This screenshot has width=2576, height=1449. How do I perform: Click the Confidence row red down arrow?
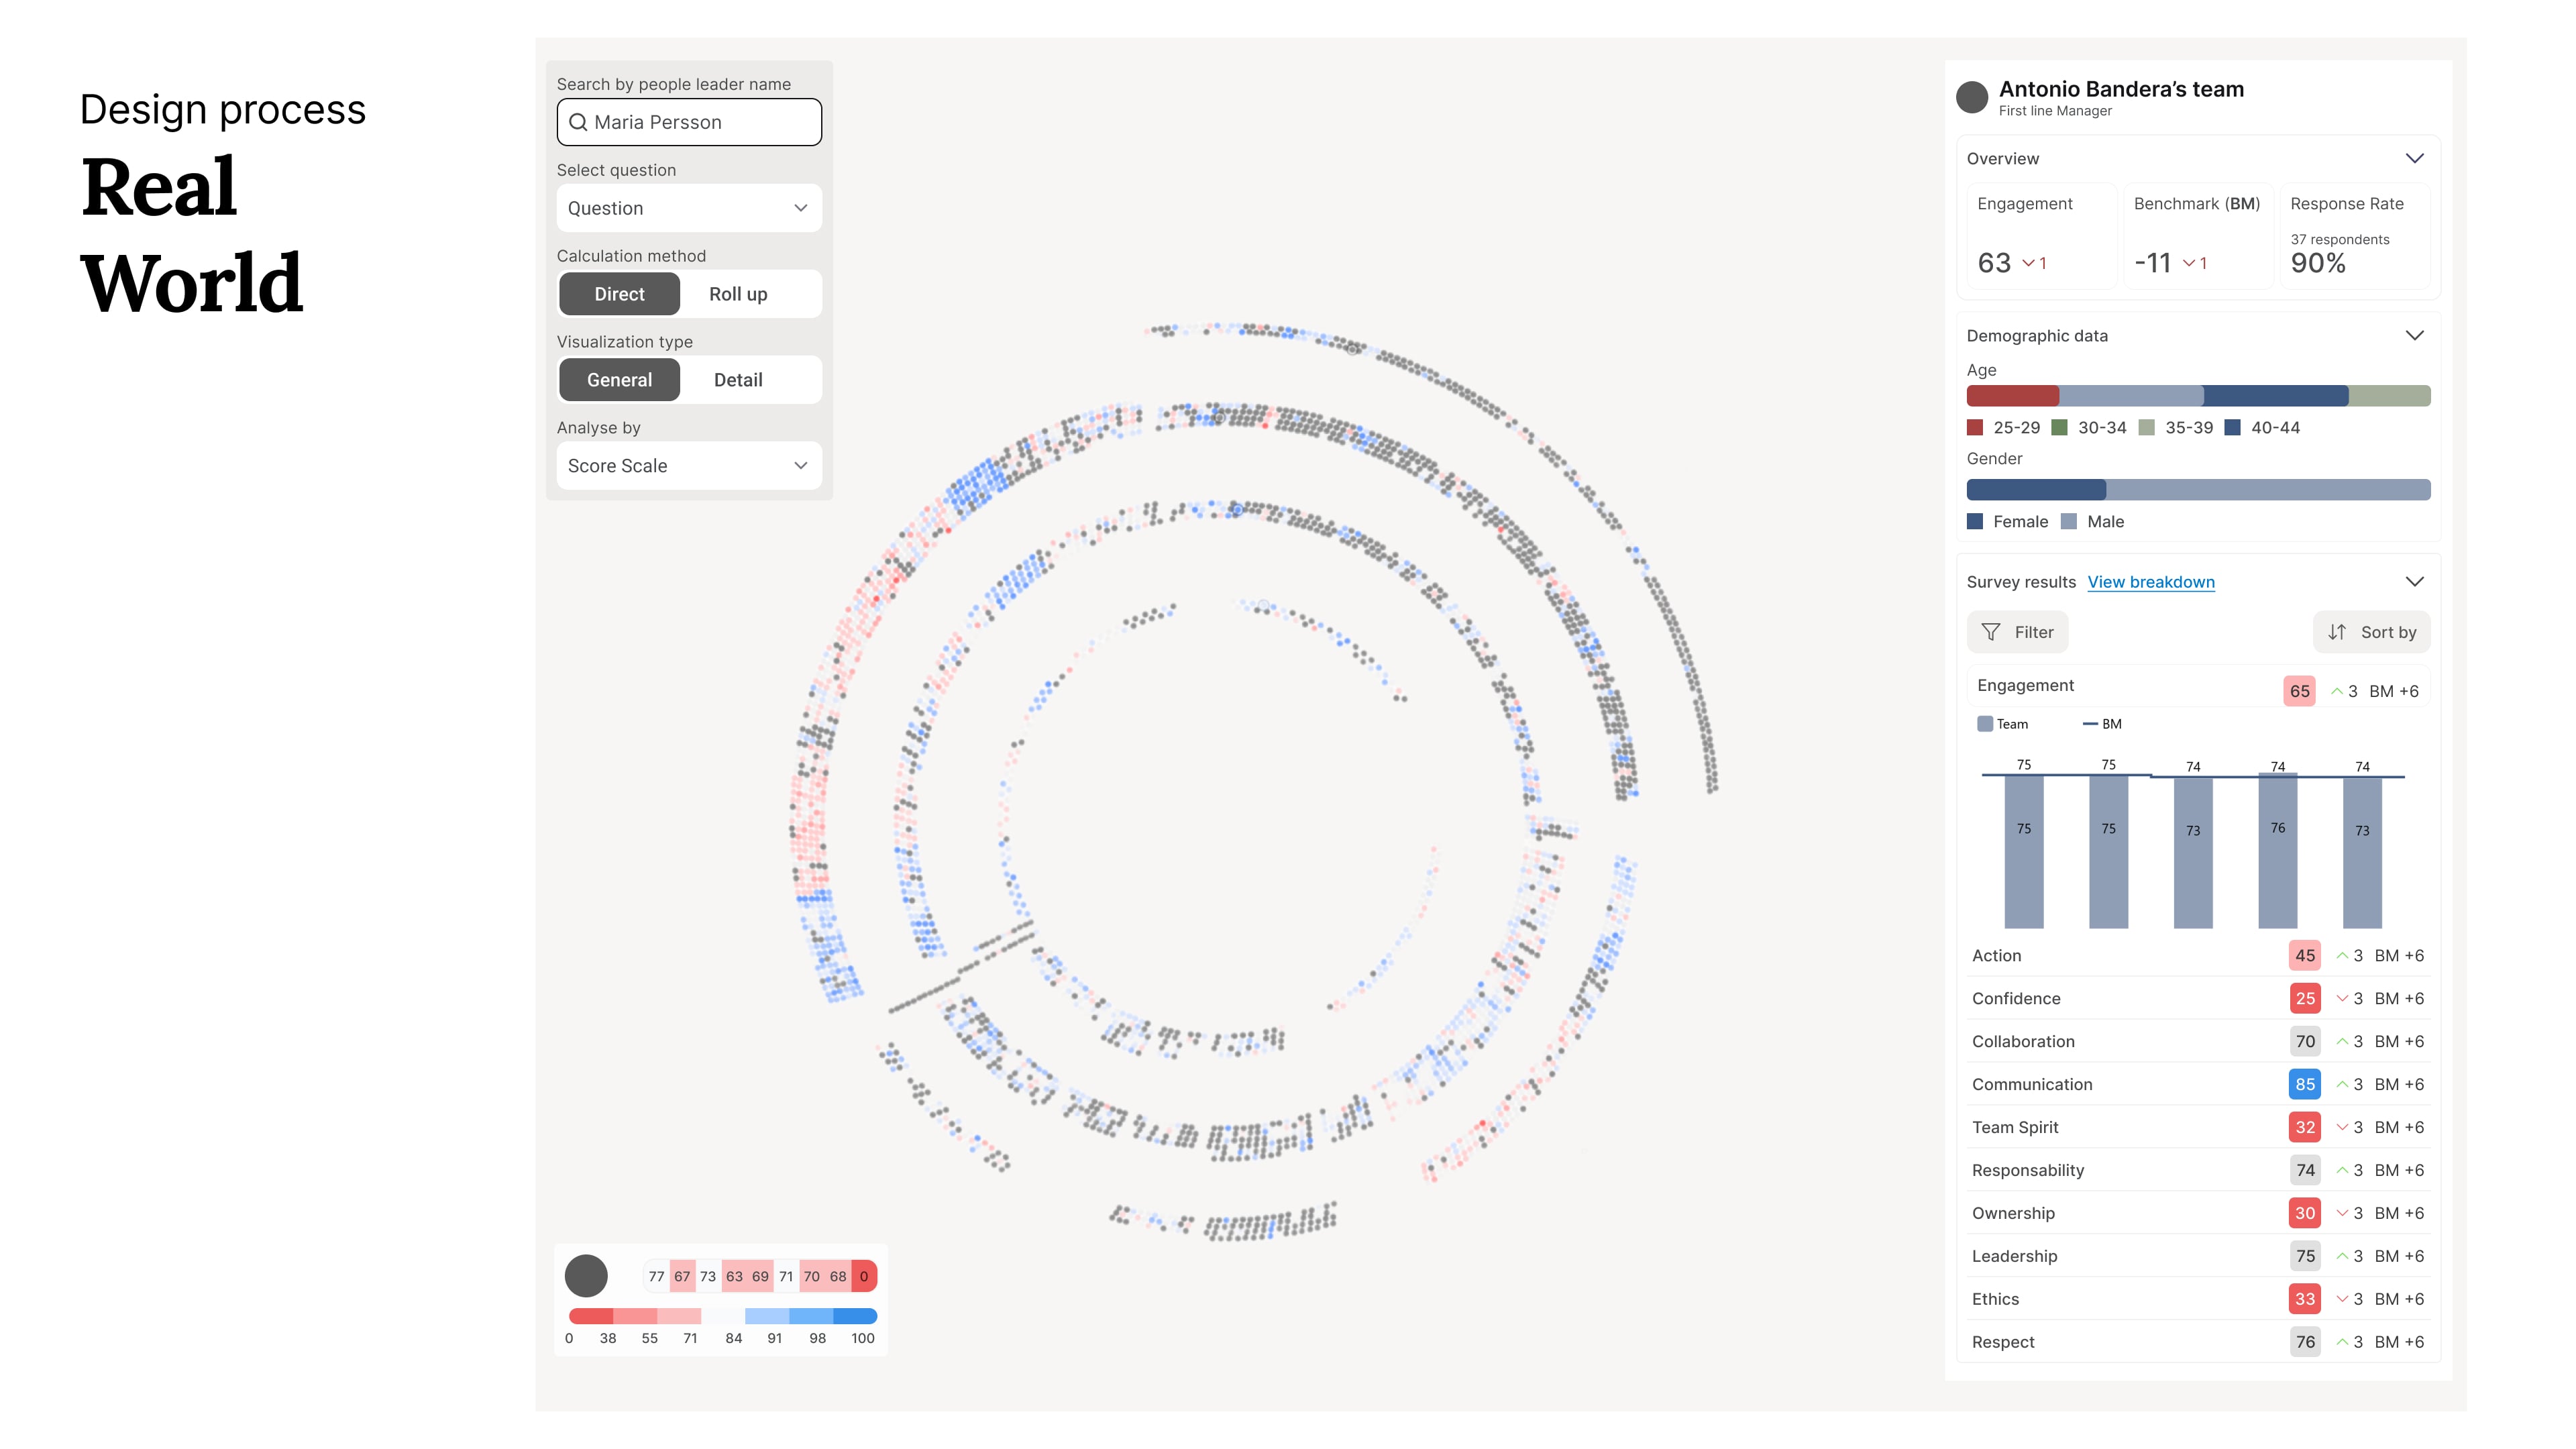point(2342,998)
